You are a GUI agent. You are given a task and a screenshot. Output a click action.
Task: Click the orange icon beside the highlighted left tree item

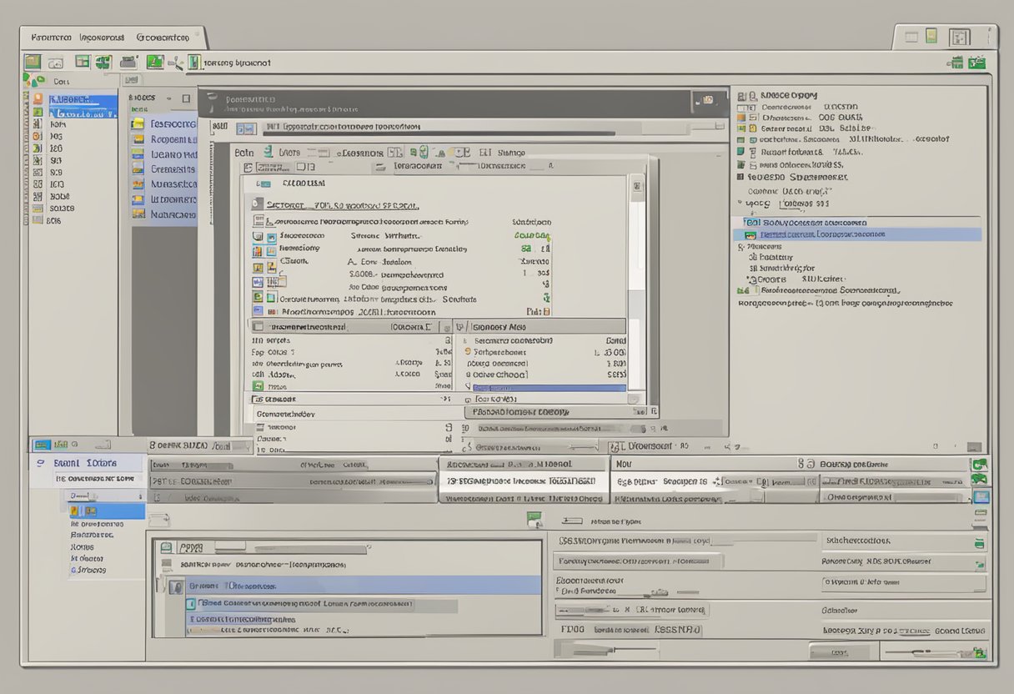click(38, 98)
